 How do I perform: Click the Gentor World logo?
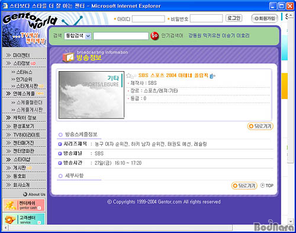coord(30,20)
